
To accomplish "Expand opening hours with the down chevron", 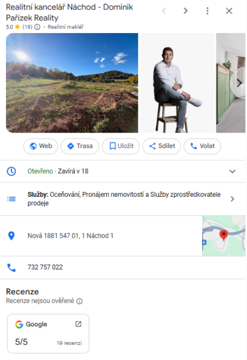I will point(233,171).
